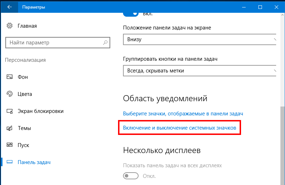Open the Пуск tiles icon

pyautogui.click(x=10, y=145)
